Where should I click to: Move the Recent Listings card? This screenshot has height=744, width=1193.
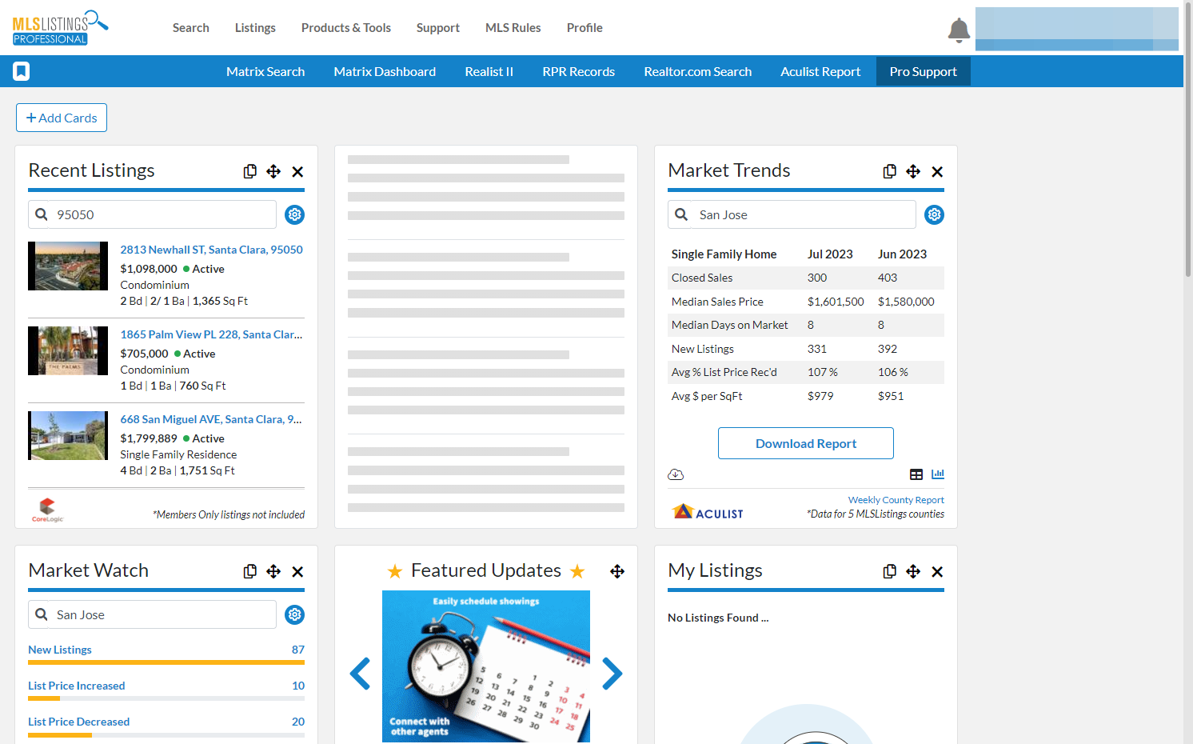(x=273, y=171)
